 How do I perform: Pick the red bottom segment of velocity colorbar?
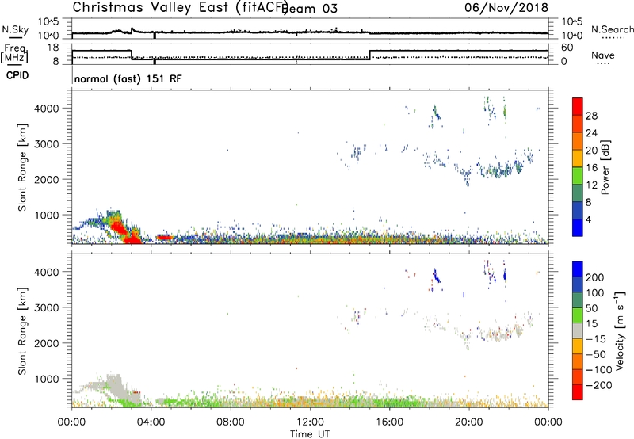[x=578, y=392]
